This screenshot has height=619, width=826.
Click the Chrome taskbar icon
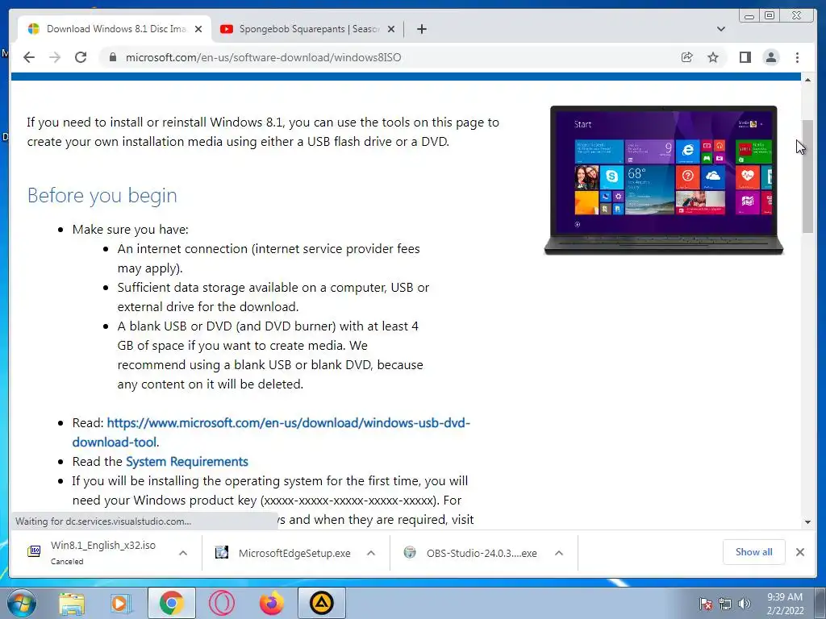(x=171, y=603)
